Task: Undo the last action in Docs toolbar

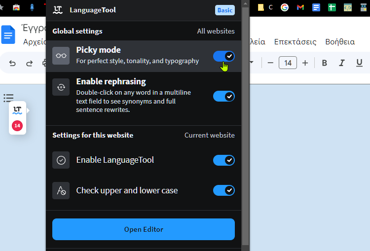Action: (x=12, y=63)
